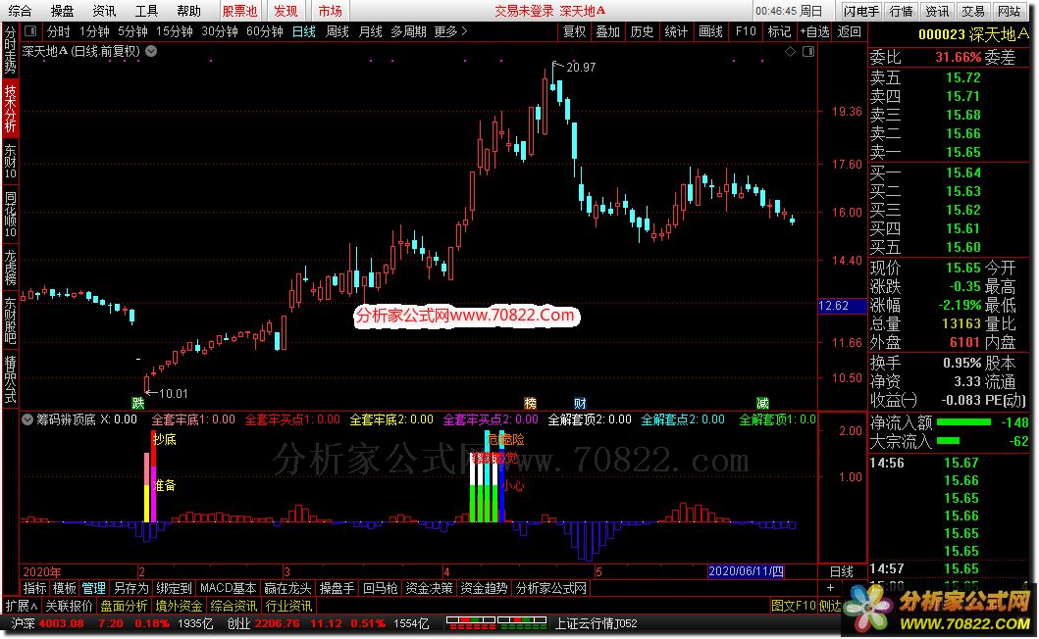The height and width of the screenshot is (639, 1039).
Task: Select the 分析家公式网 indicator tab
Action: [550, 588]
